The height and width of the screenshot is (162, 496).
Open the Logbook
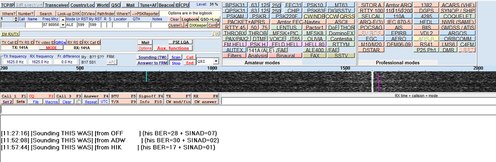tap(190, 19)
